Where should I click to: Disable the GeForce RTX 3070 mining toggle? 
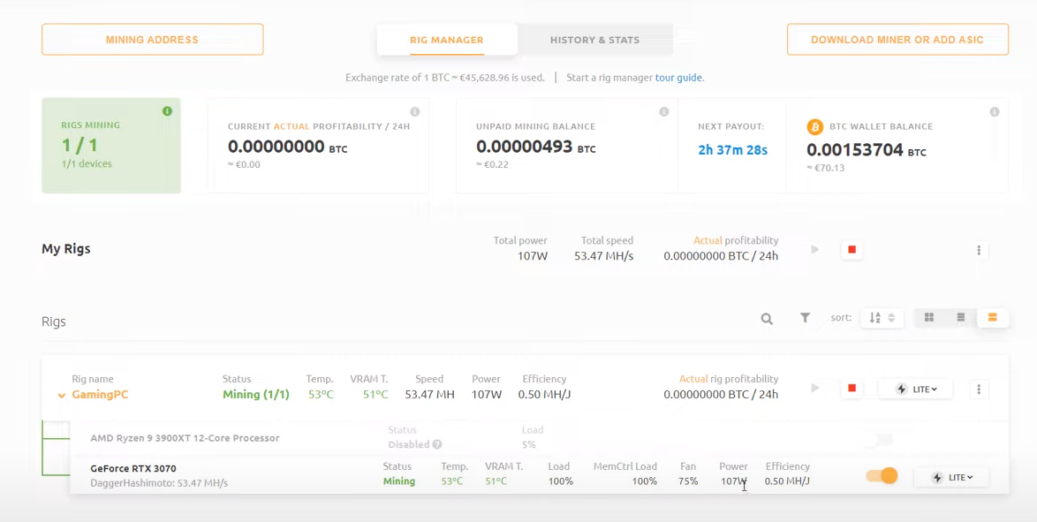882,476
